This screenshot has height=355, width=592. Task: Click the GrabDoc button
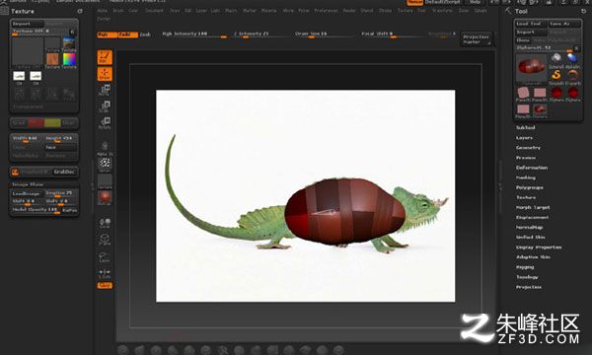pyautogui.click(x=64, y=172)
